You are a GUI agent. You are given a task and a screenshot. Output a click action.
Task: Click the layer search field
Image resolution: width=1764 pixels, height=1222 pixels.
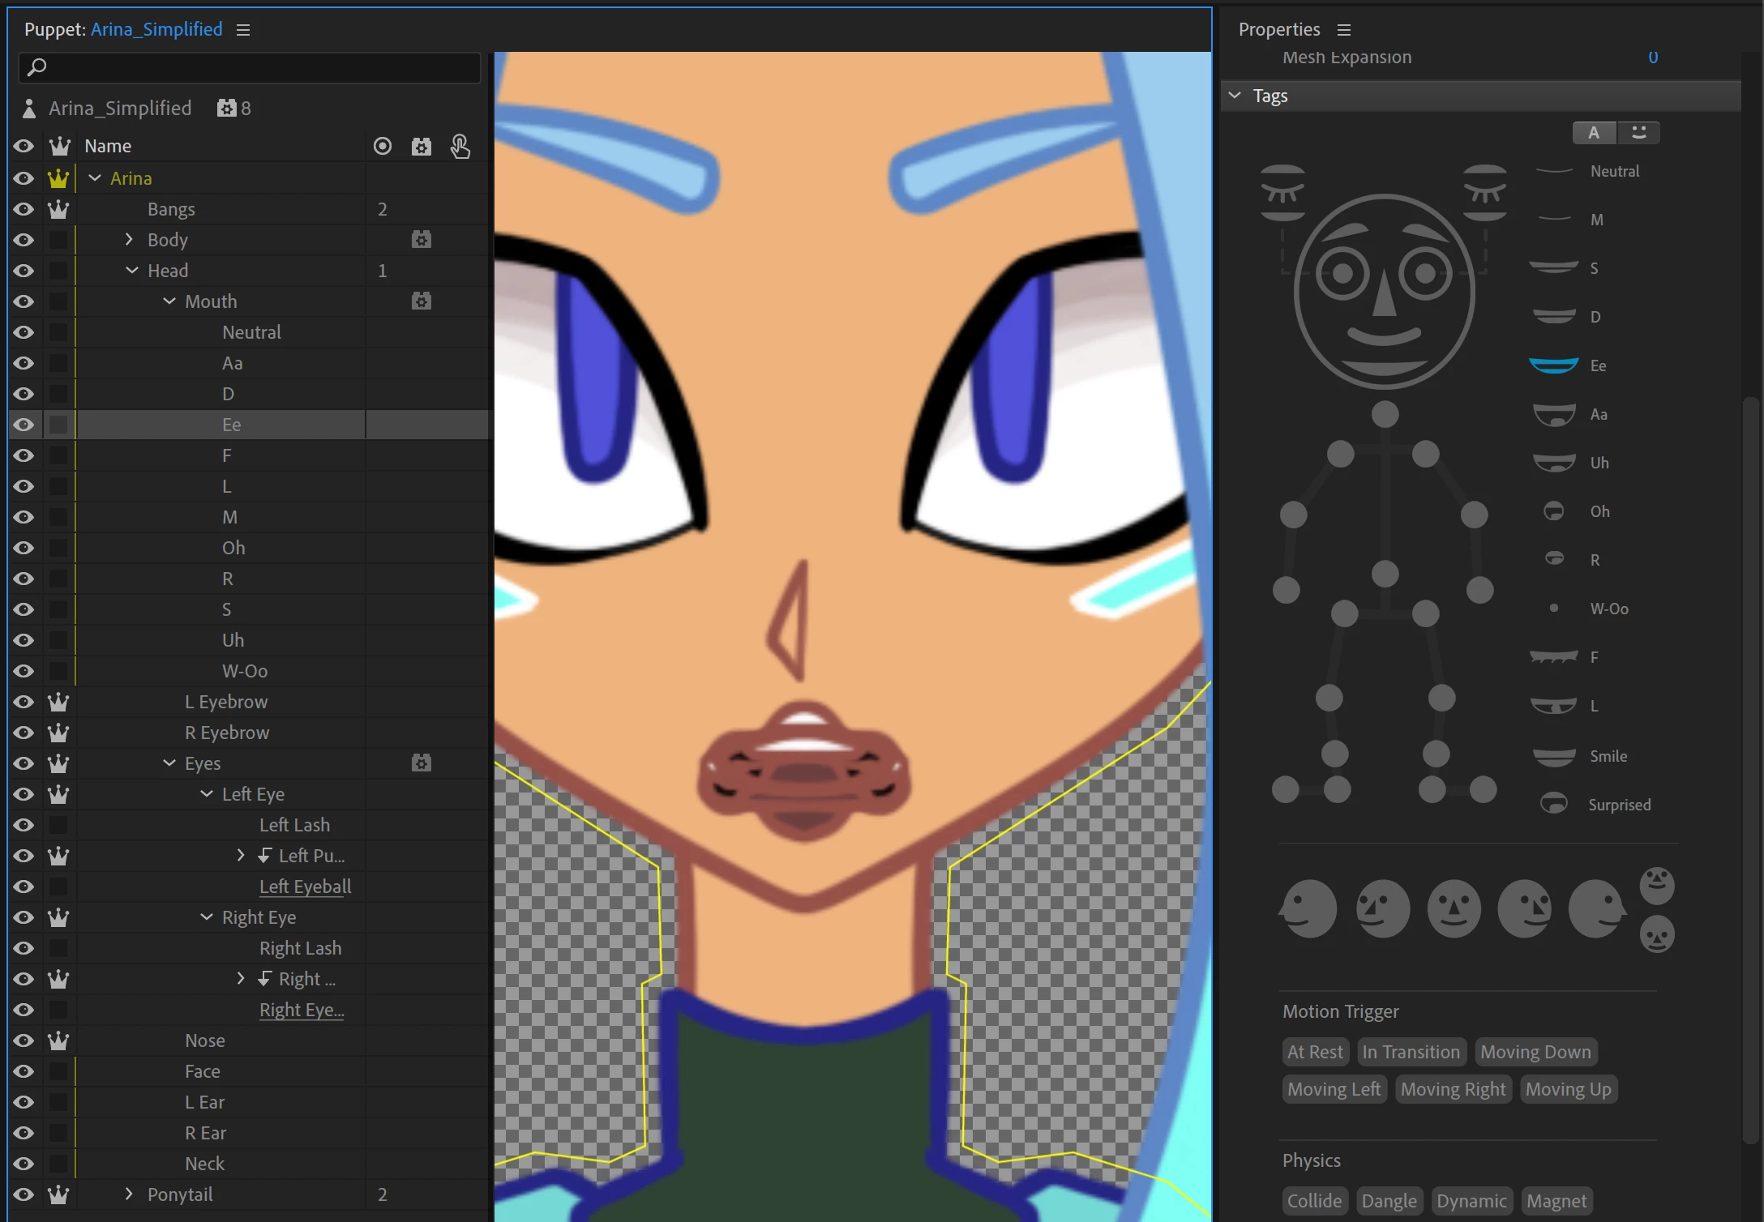pos(250,67)
